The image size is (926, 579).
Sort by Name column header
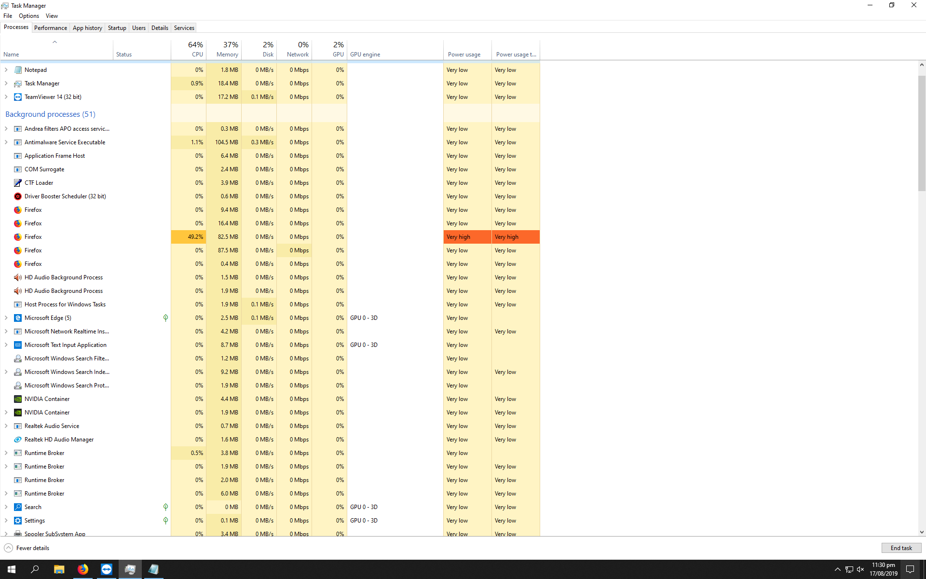coord(56,49)
